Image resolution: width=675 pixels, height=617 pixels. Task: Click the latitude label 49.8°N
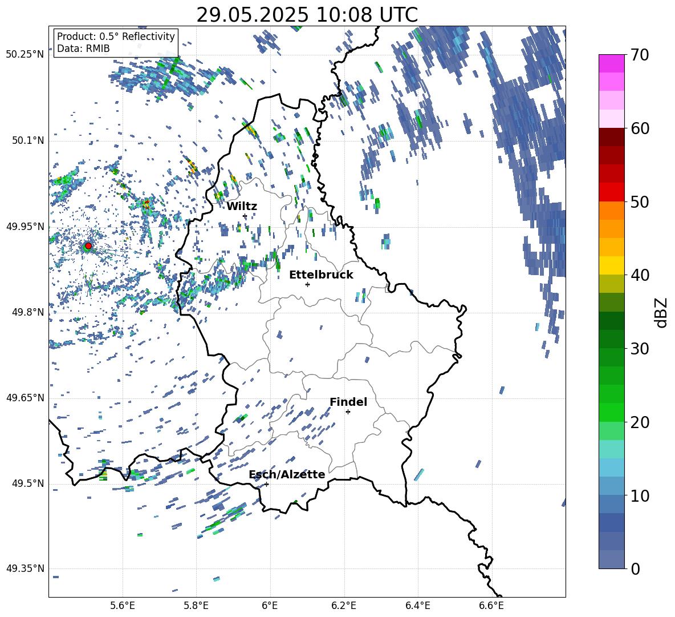[x=28, y=312]
